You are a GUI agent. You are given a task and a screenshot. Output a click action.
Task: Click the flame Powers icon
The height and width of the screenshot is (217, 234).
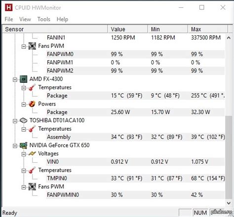pyautogui.click(x=32, y=104)
